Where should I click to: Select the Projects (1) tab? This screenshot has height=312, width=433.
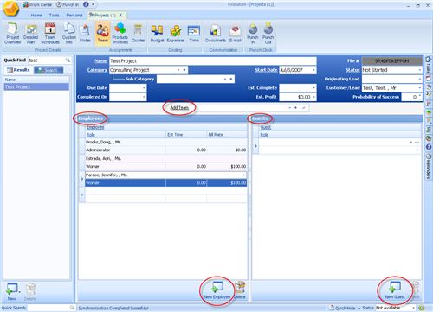coord(105,16)
